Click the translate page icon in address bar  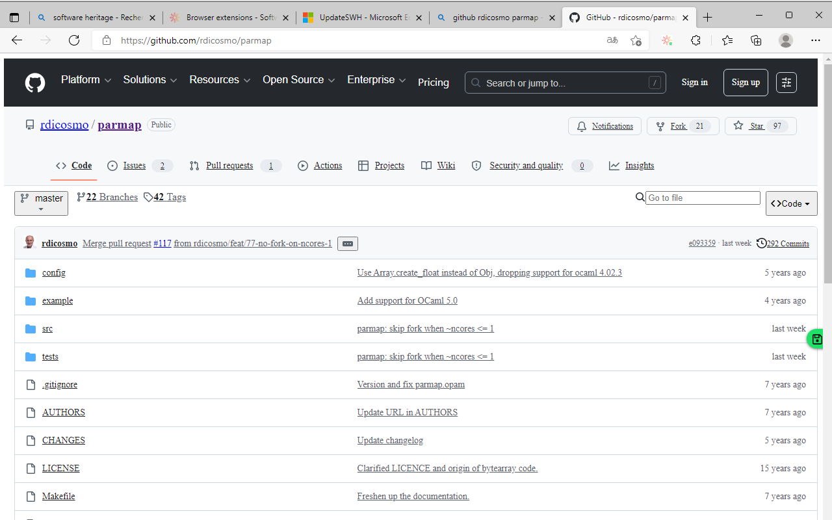(x=612, y=40)
